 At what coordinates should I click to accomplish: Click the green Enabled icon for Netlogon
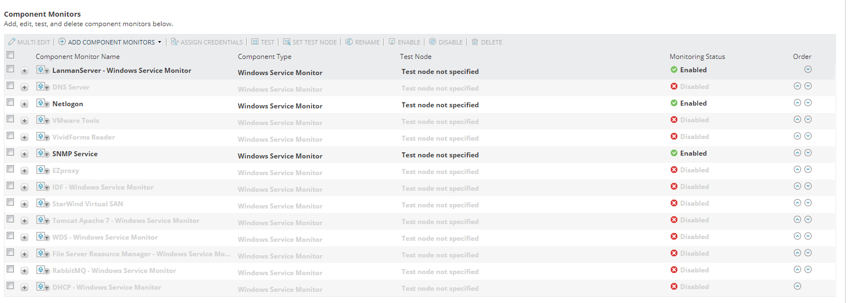click(674, 103)
